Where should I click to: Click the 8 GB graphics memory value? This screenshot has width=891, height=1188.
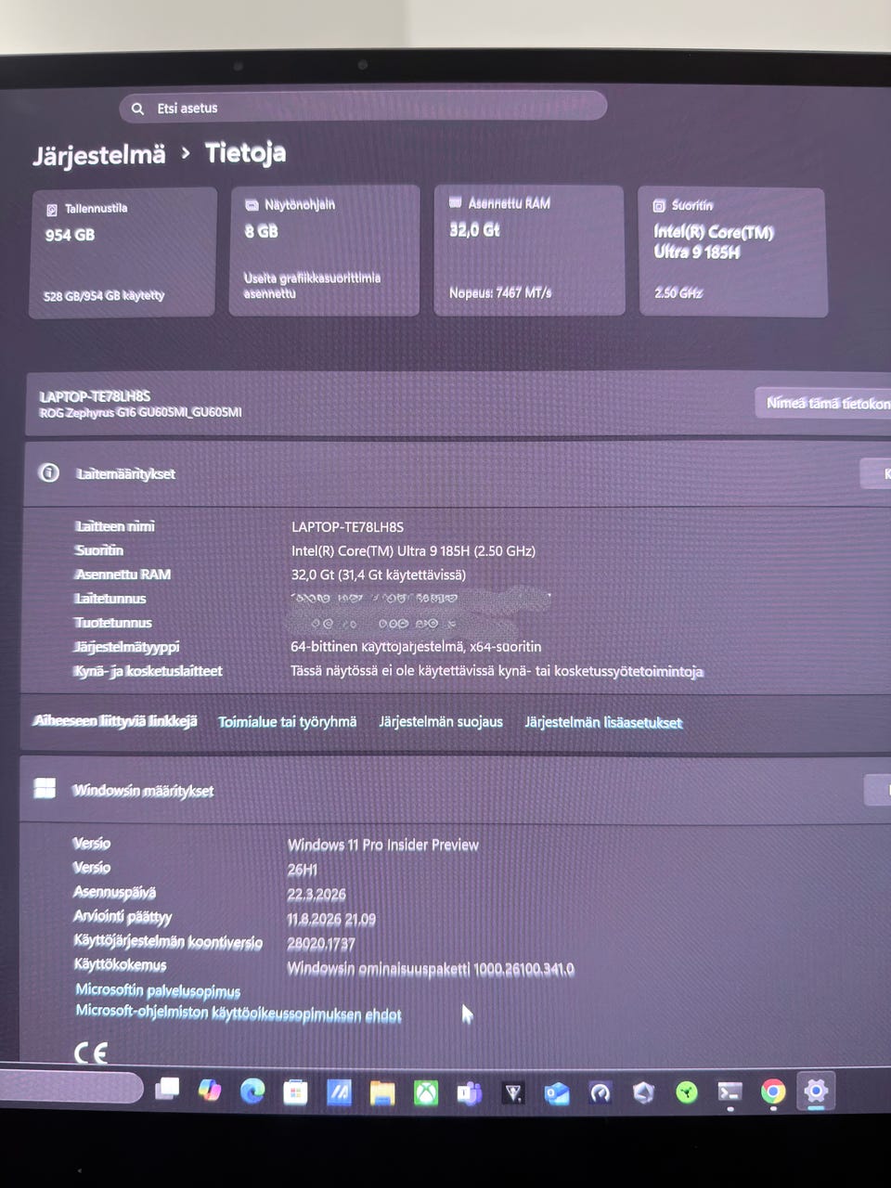[x=261, y=231]
